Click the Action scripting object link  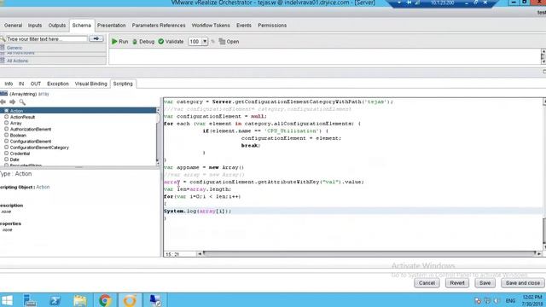click(x=43, y=187)
